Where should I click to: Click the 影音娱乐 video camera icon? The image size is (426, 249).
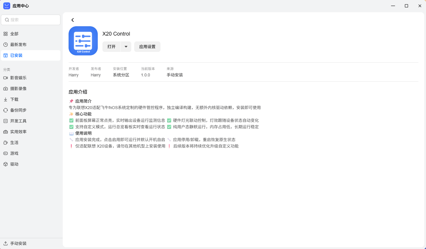[x=6, y=78]
